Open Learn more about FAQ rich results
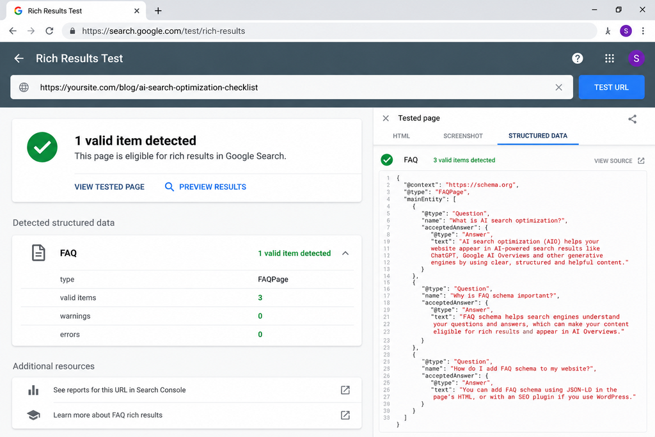Image resolution: width=655 pixels, height=437 pixels. (107, 415)
